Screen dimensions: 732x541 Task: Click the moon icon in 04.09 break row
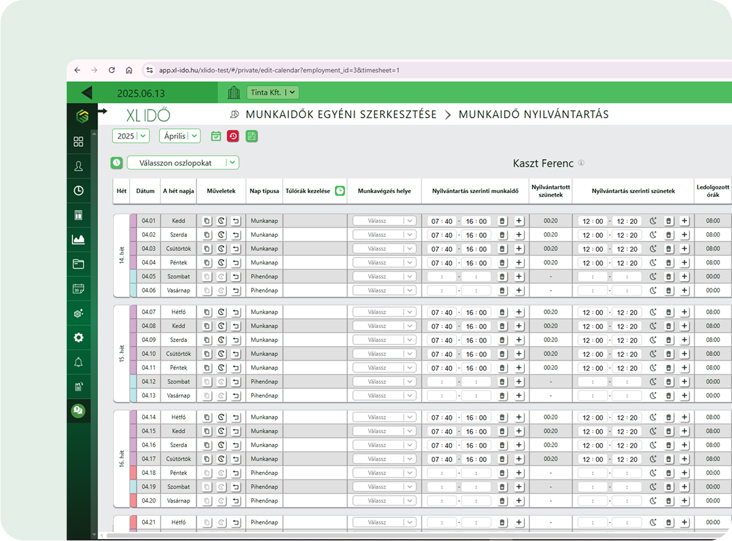(653, 340)
